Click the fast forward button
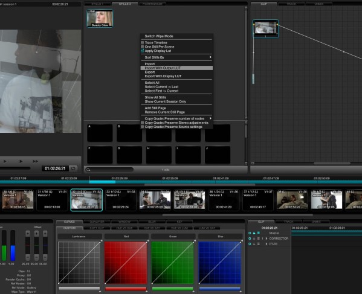This screenshot has height=294, width=362. [35, 161]
